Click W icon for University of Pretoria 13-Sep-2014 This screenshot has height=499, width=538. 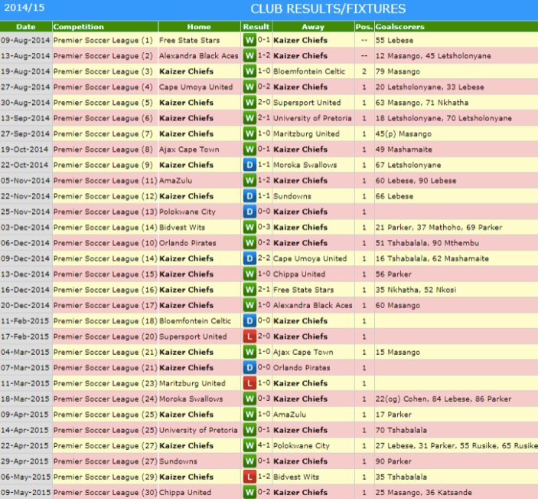click(x=249, y=118)
